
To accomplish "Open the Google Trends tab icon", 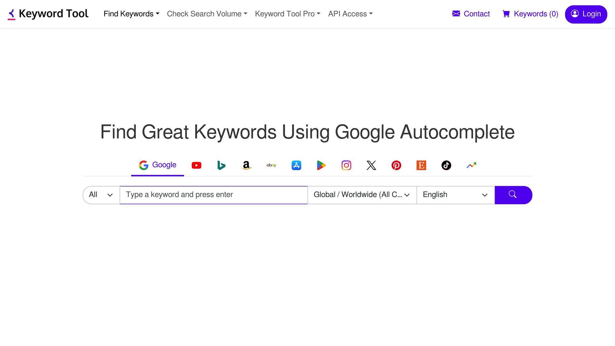I will (471, 165).
